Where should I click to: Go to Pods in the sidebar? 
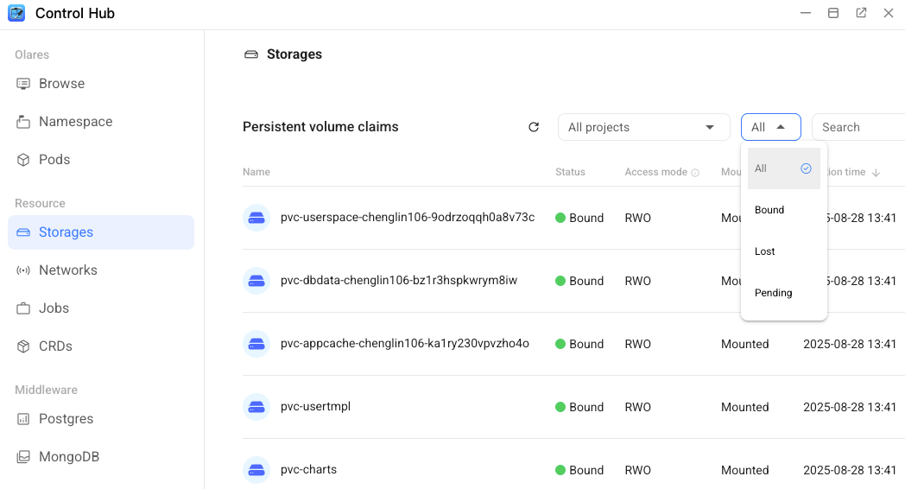(54, 160)
